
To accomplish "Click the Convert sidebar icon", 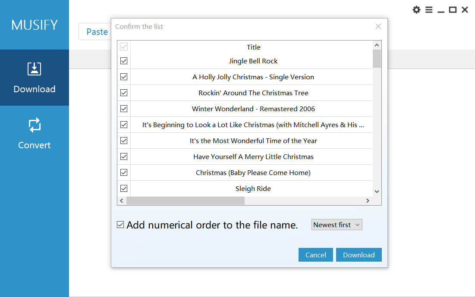I will click(34, 125).
